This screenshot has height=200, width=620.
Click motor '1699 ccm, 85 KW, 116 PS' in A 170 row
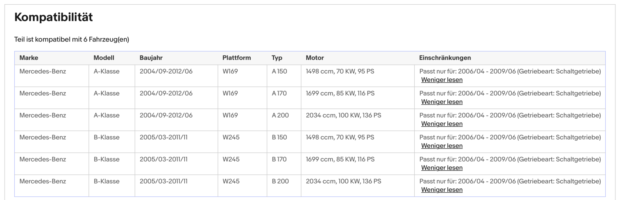(340, 93)
